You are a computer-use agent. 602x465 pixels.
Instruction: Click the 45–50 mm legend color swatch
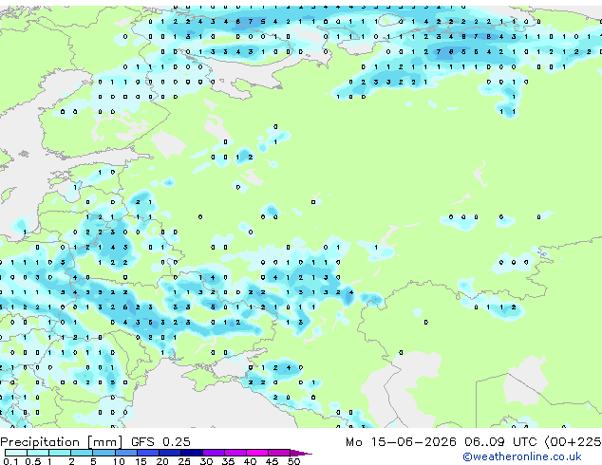[x=279, y=453]
